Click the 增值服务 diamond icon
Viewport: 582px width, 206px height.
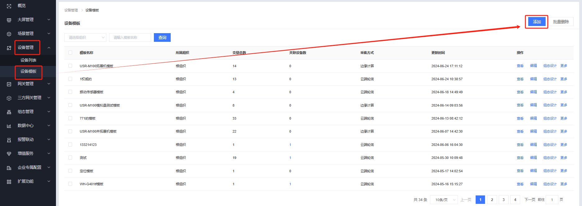9,154
